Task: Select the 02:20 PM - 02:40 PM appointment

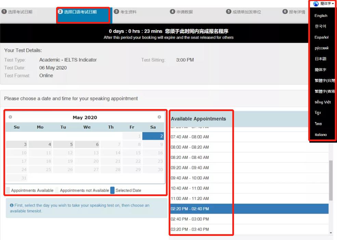Action: (190, 209)
